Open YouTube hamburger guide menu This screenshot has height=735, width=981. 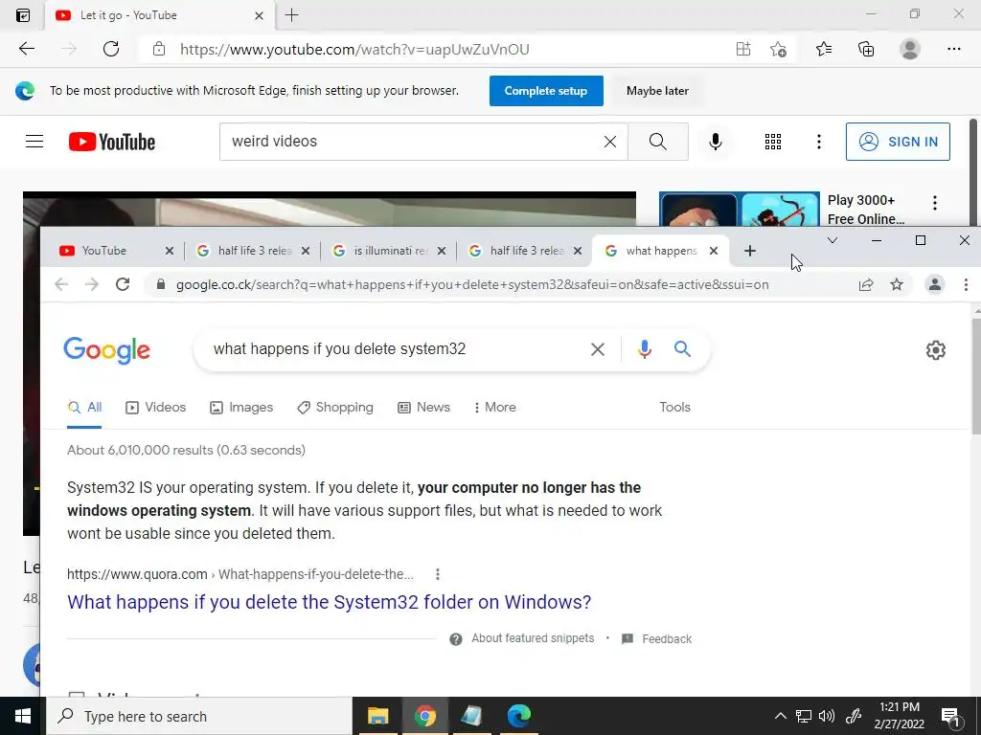pos(34,142)
